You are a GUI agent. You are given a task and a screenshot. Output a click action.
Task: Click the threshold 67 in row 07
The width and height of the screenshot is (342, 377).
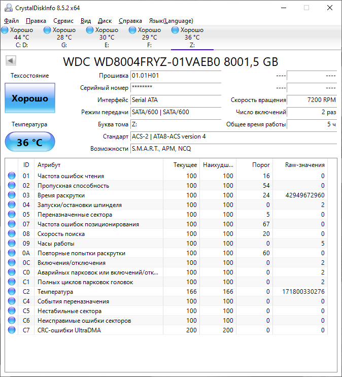[x=266, y=224]
